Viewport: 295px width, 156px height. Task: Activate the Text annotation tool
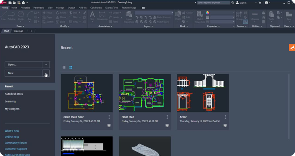point(92,16)
